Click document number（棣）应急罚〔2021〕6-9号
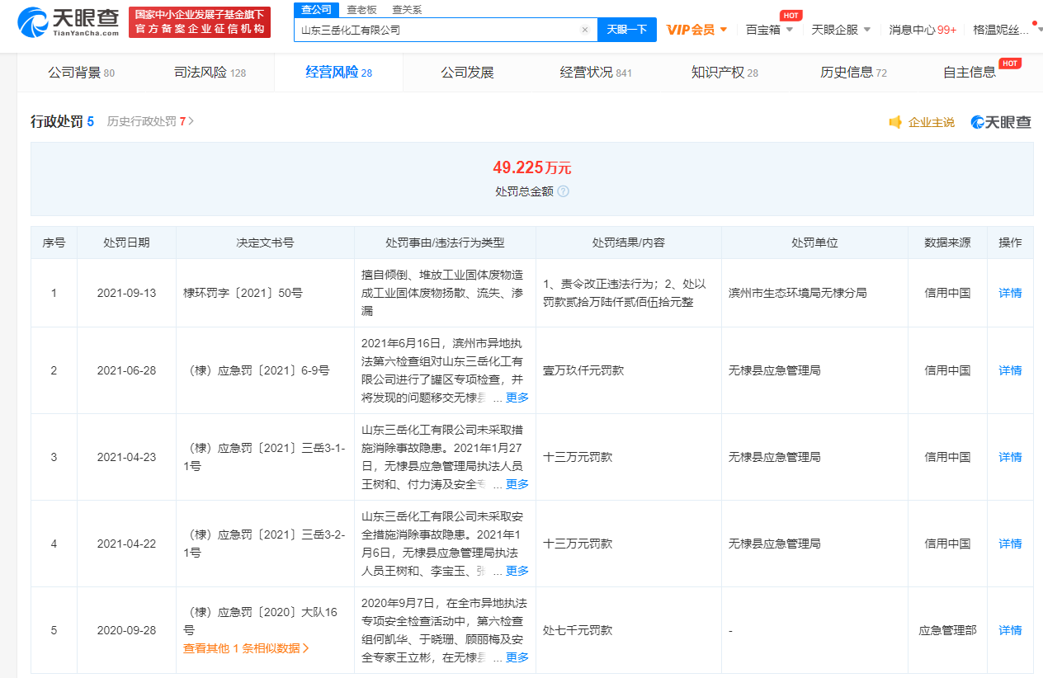 (256, 370)
